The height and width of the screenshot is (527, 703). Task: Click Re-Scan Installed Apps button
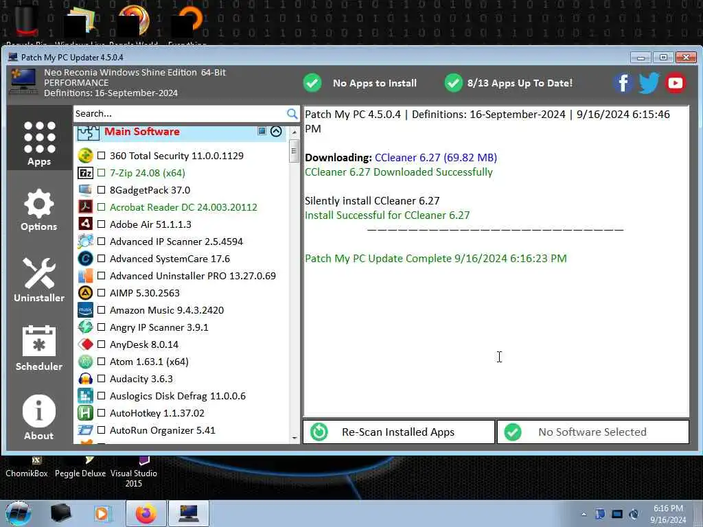[399, 432]
